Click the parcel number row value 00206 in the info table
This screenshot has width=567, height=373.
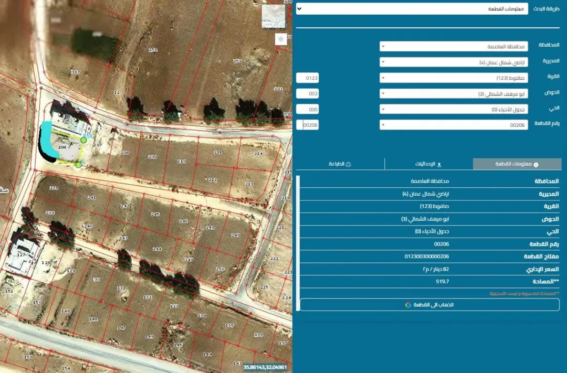point(442,244)
